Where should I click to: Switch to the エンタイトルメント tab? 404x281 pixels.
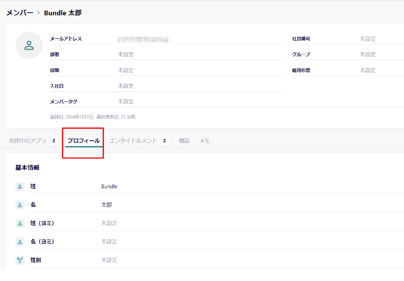click(133, 141)
